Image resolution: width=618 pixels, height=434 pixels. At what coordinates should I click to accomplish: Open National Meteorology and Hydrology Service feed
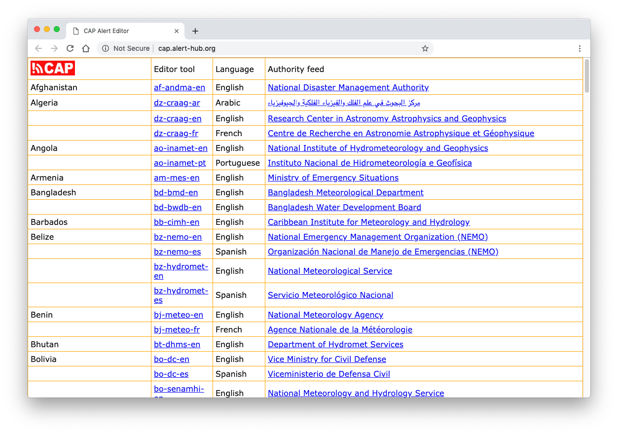pyautogui.click(x=356, y=393)
